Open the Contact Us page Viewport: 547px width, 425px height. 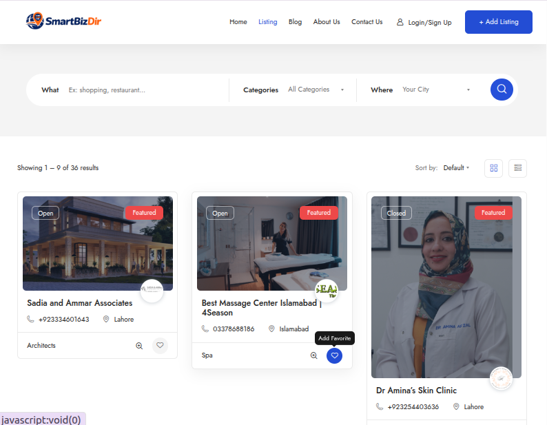[367, 21]
